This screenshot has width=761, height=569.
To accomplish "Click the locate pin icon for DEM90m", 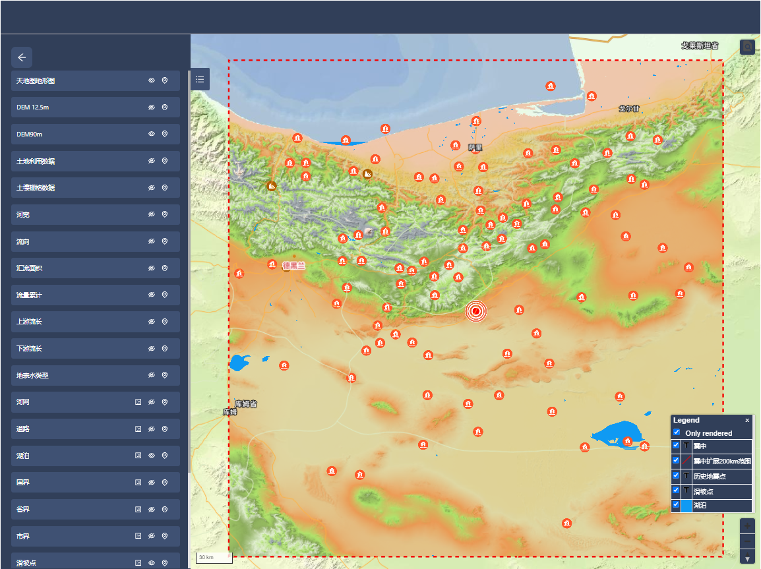I will tap(165, 134).
